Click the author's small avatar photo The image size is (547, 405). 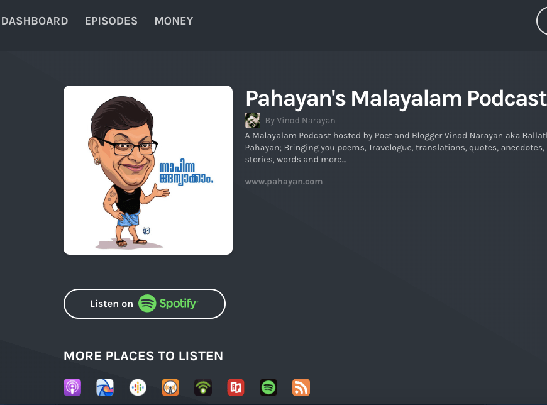coord(253,120)
